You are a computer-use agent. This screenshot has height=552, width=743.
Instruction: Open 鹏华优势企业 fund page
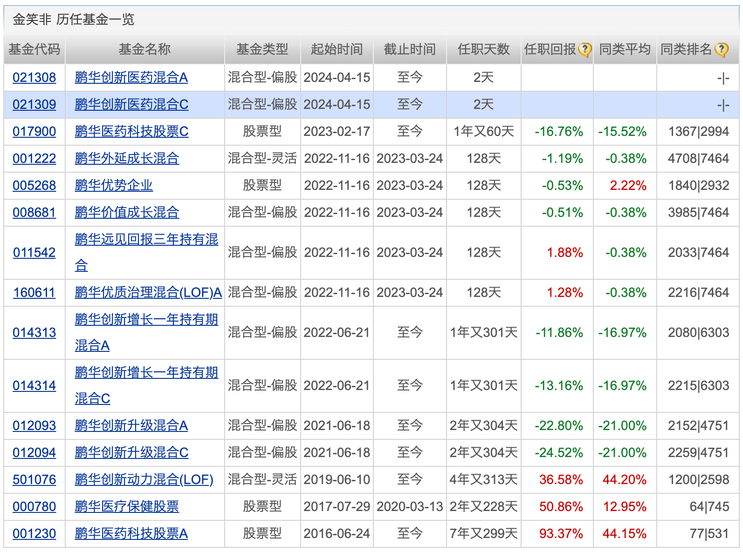(x=114, y=185)
